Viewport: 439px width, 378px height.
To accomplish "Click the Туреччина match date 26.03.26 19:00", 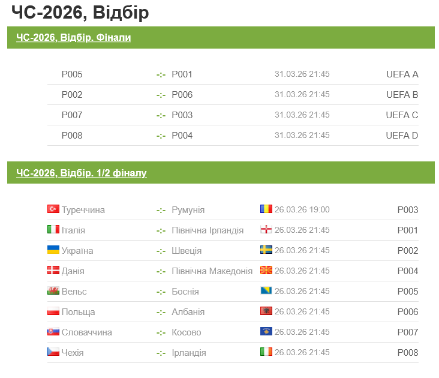I will click(x=302, y=210).
